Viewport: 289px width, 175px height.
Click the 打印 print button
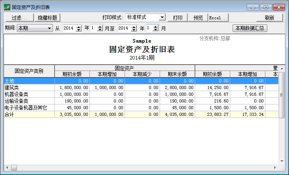177,18
